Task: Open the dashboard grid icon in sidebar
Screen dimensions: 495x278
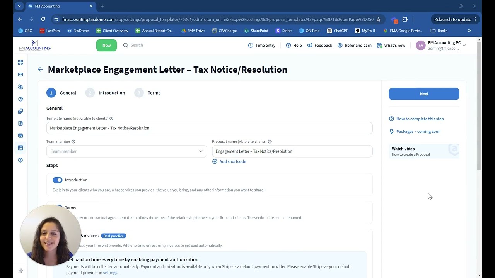Action: (20, 62)
